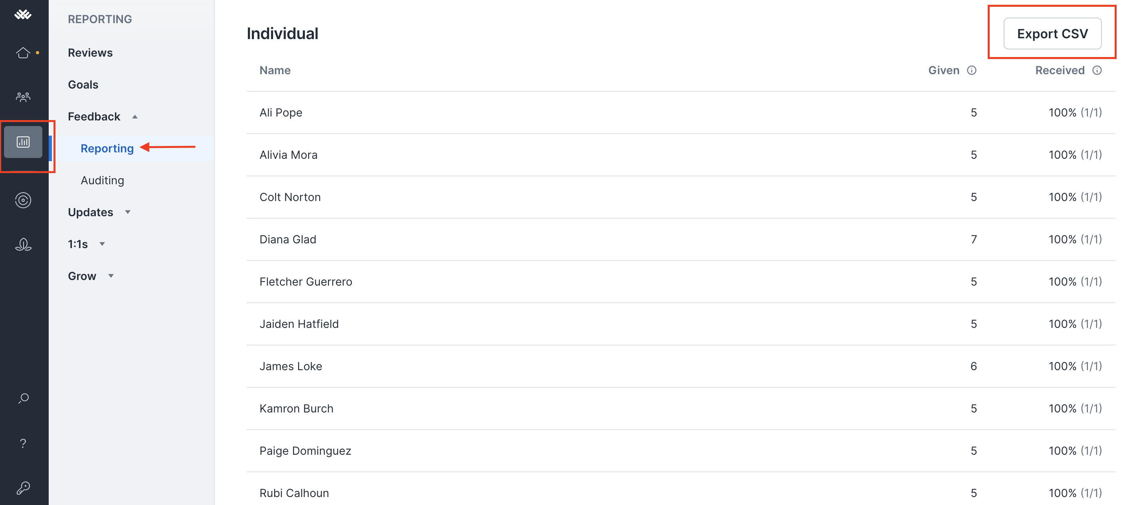1141x505 pixels.
Task: Click the Export CSV button
Action: (x=1052, y=34)
